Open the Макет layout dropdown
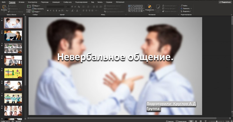 tap(36, 6)
